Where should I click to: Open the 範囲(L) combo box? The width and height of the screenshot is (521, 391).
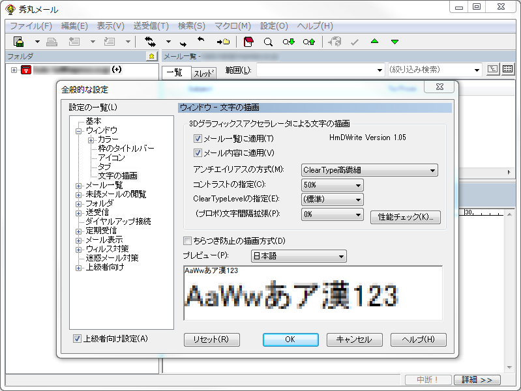[x=321, y=70]
